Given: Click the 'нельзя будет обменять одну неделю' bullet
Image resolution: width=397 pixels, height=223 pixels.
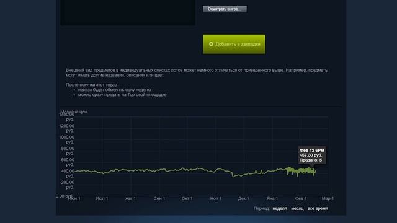Looking at the screenshot, I should pyautogui.click(x=114, y=90).
